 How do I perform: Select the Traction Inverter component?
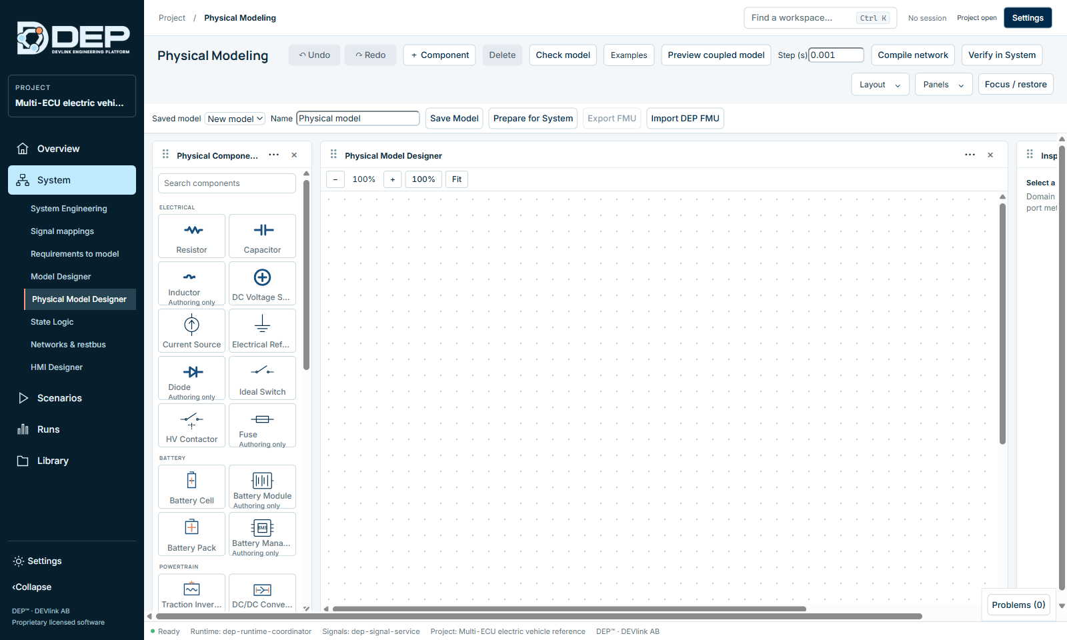click(191, 593)
